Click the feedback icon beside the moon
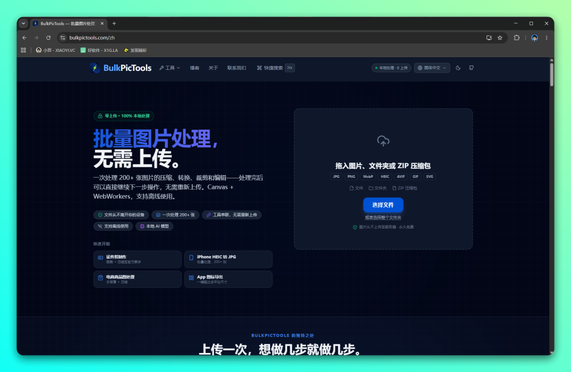This screenshot has width=571, height=372. point(471,68)
